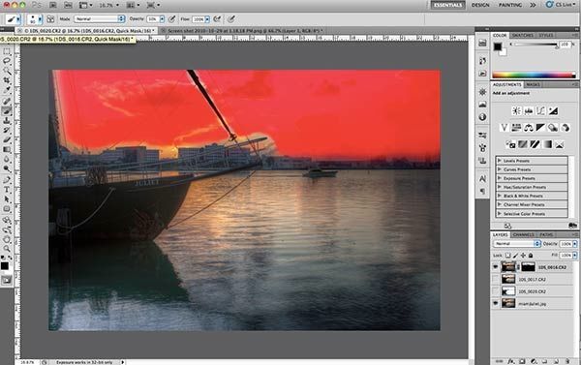Switch to the Channels tab

[524, 234]
